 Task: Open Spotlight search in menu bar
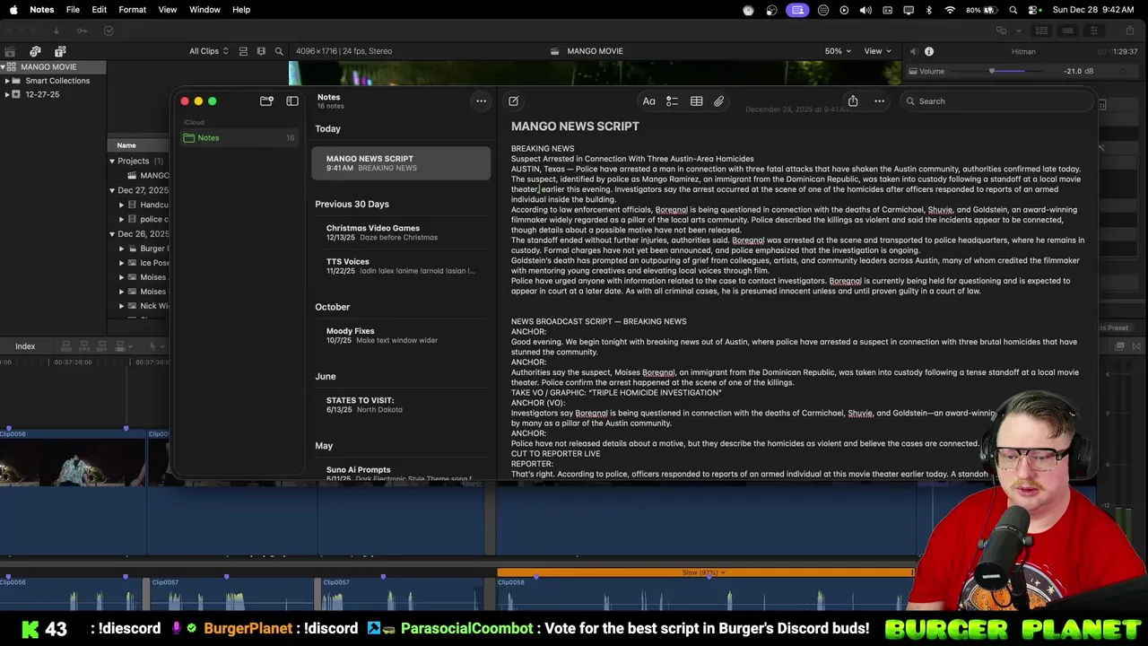pyautogui.click(x=1013, y=10)
